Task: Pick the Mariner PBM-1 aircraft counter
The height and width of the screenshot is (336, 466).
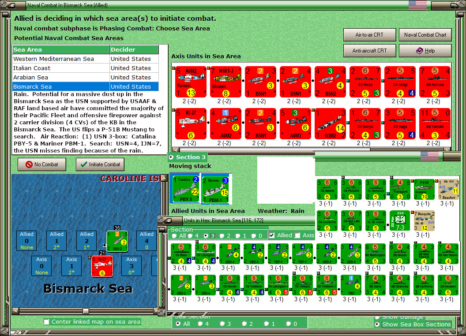Action: (215, 189)
